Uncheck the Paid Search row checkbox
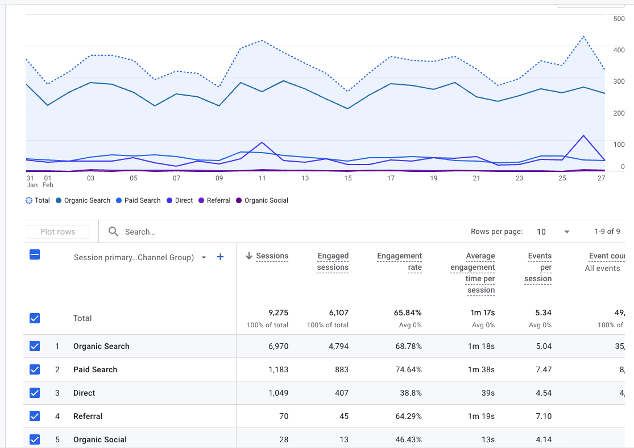634x448 pixels. click(35, 369)
